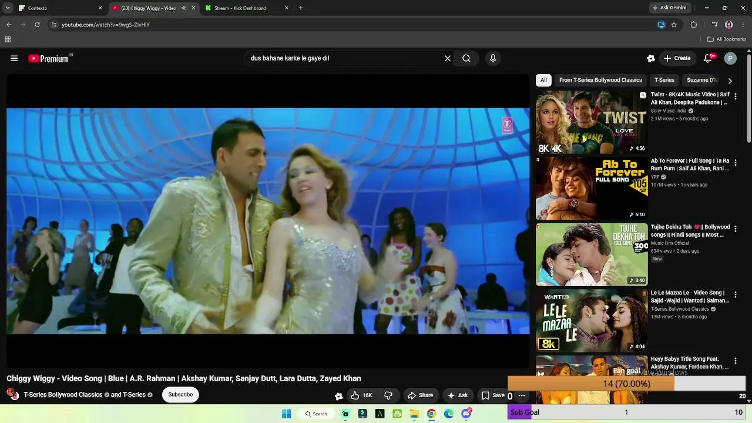Viewport: 752px width, 423px height.
Task: Reload the YouTube page
Action: click(x=37, y=25)
